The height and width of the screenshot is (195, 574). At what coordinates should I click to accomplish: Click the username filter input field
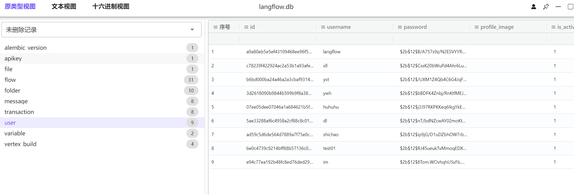[354, 39]
